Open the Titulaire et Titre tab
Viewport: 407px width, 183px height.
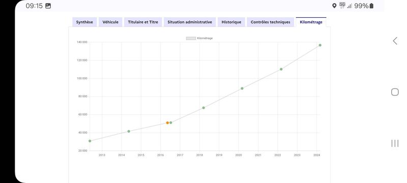click(x=143, y=22)
